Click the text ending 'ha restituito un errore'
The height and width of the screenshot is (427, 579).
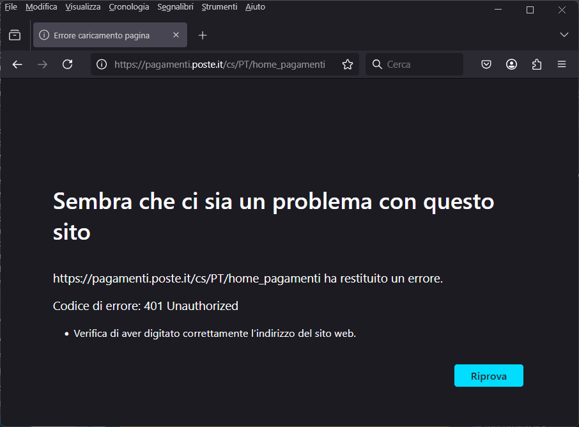click(x=248, y=279)
